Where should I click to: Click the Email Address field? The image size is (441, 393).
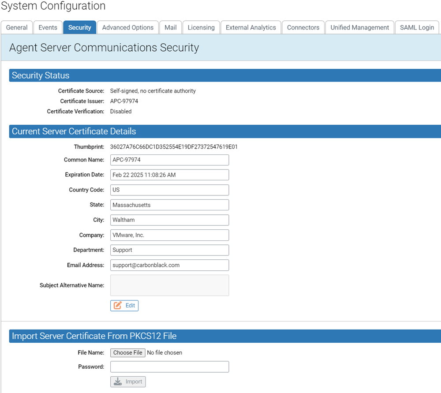169,265
